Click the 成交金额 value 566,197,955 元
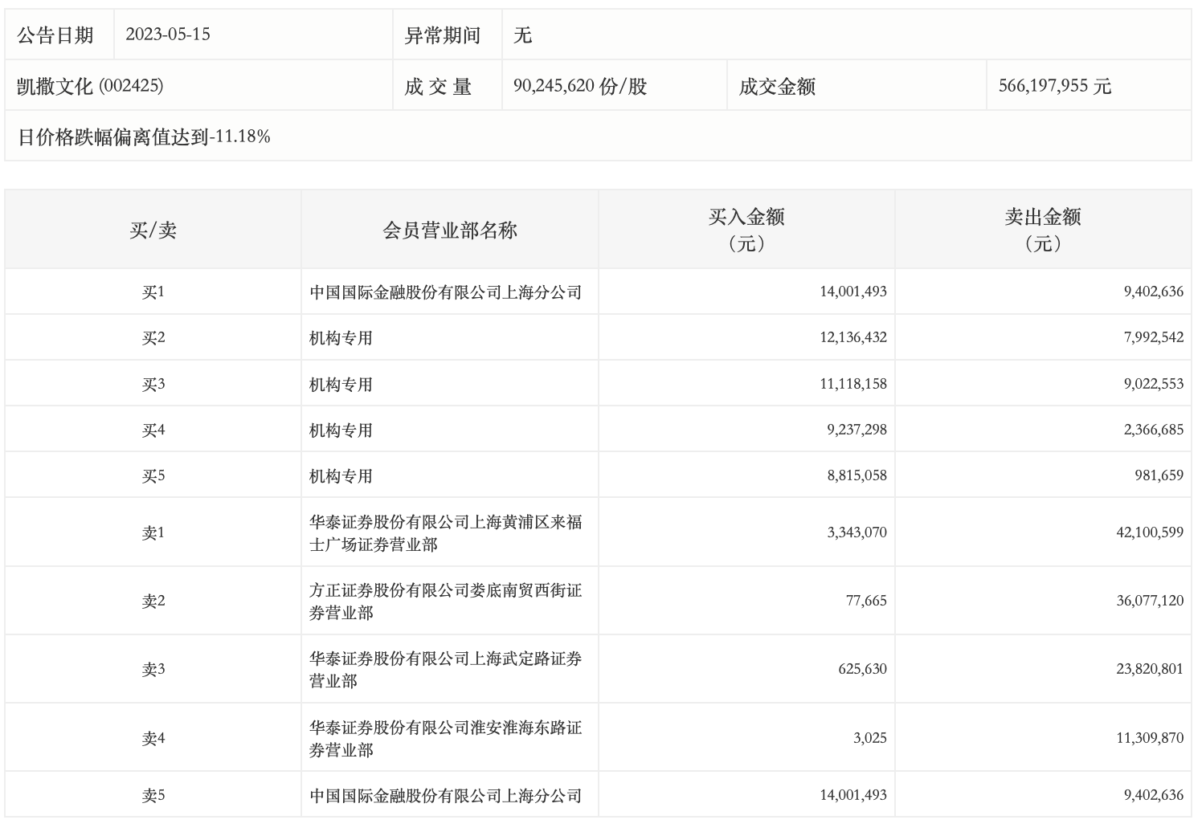This screenshot has width=1202, height=832. [1054, 86]
